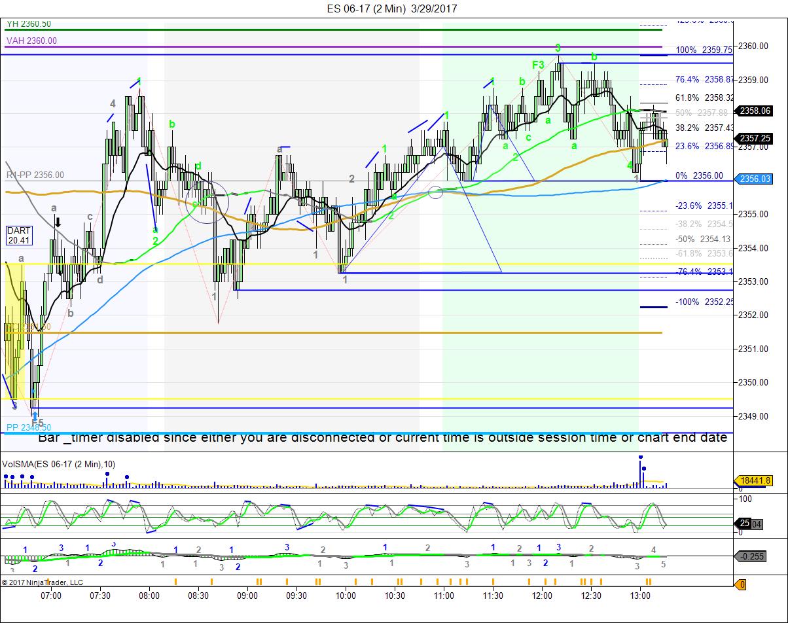
Task: Click the 2360.00 price axis label
Action: (x=754, y=46)
